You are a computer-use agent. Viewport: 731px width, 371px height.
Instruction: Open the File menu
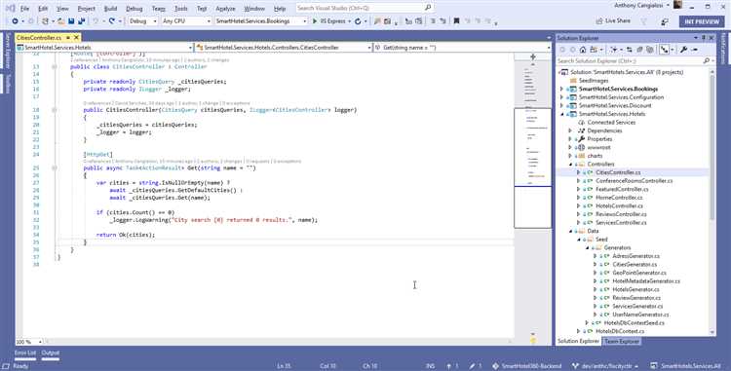(24, 9)
